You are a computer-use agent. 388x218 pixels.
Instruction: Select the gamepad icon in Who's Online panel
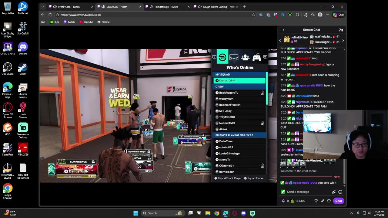(x=256, y=57)
